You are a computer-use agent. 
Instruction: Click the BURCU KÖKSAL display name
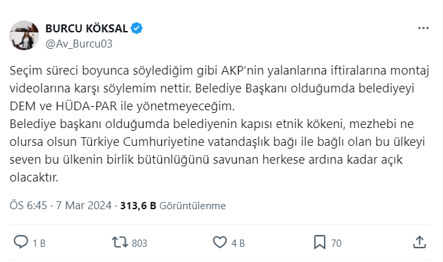(87, 28)
